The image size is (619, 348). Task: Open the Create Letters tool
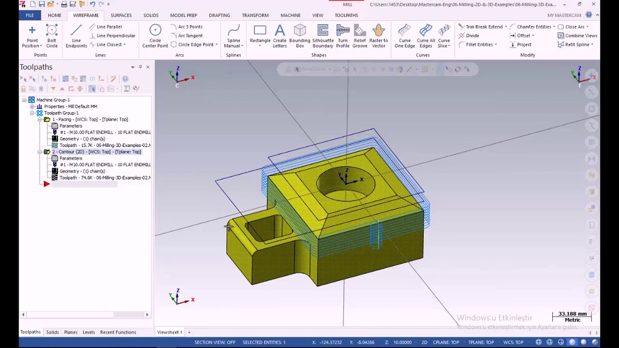[x=280, y=36]
